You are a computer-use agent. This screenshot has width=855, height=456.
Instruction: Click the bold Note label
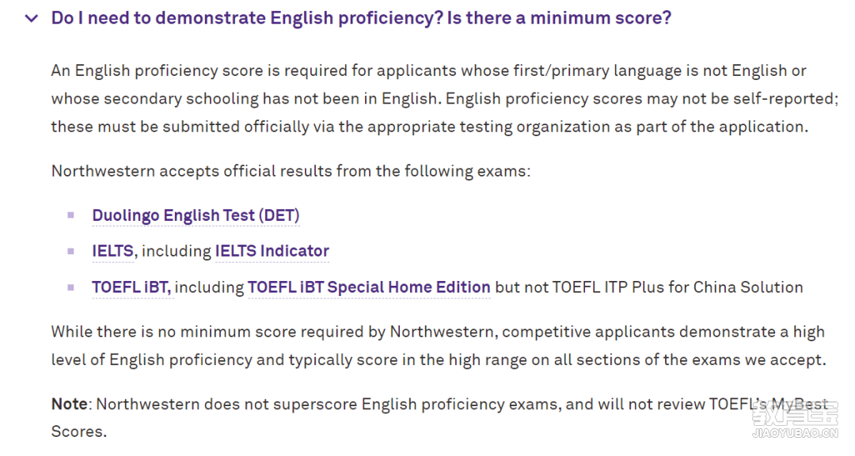(69, 405)
